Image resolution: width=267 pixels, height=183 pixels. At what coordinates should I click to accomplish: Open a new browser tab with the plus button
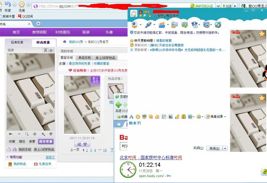[x=38, y=24]
